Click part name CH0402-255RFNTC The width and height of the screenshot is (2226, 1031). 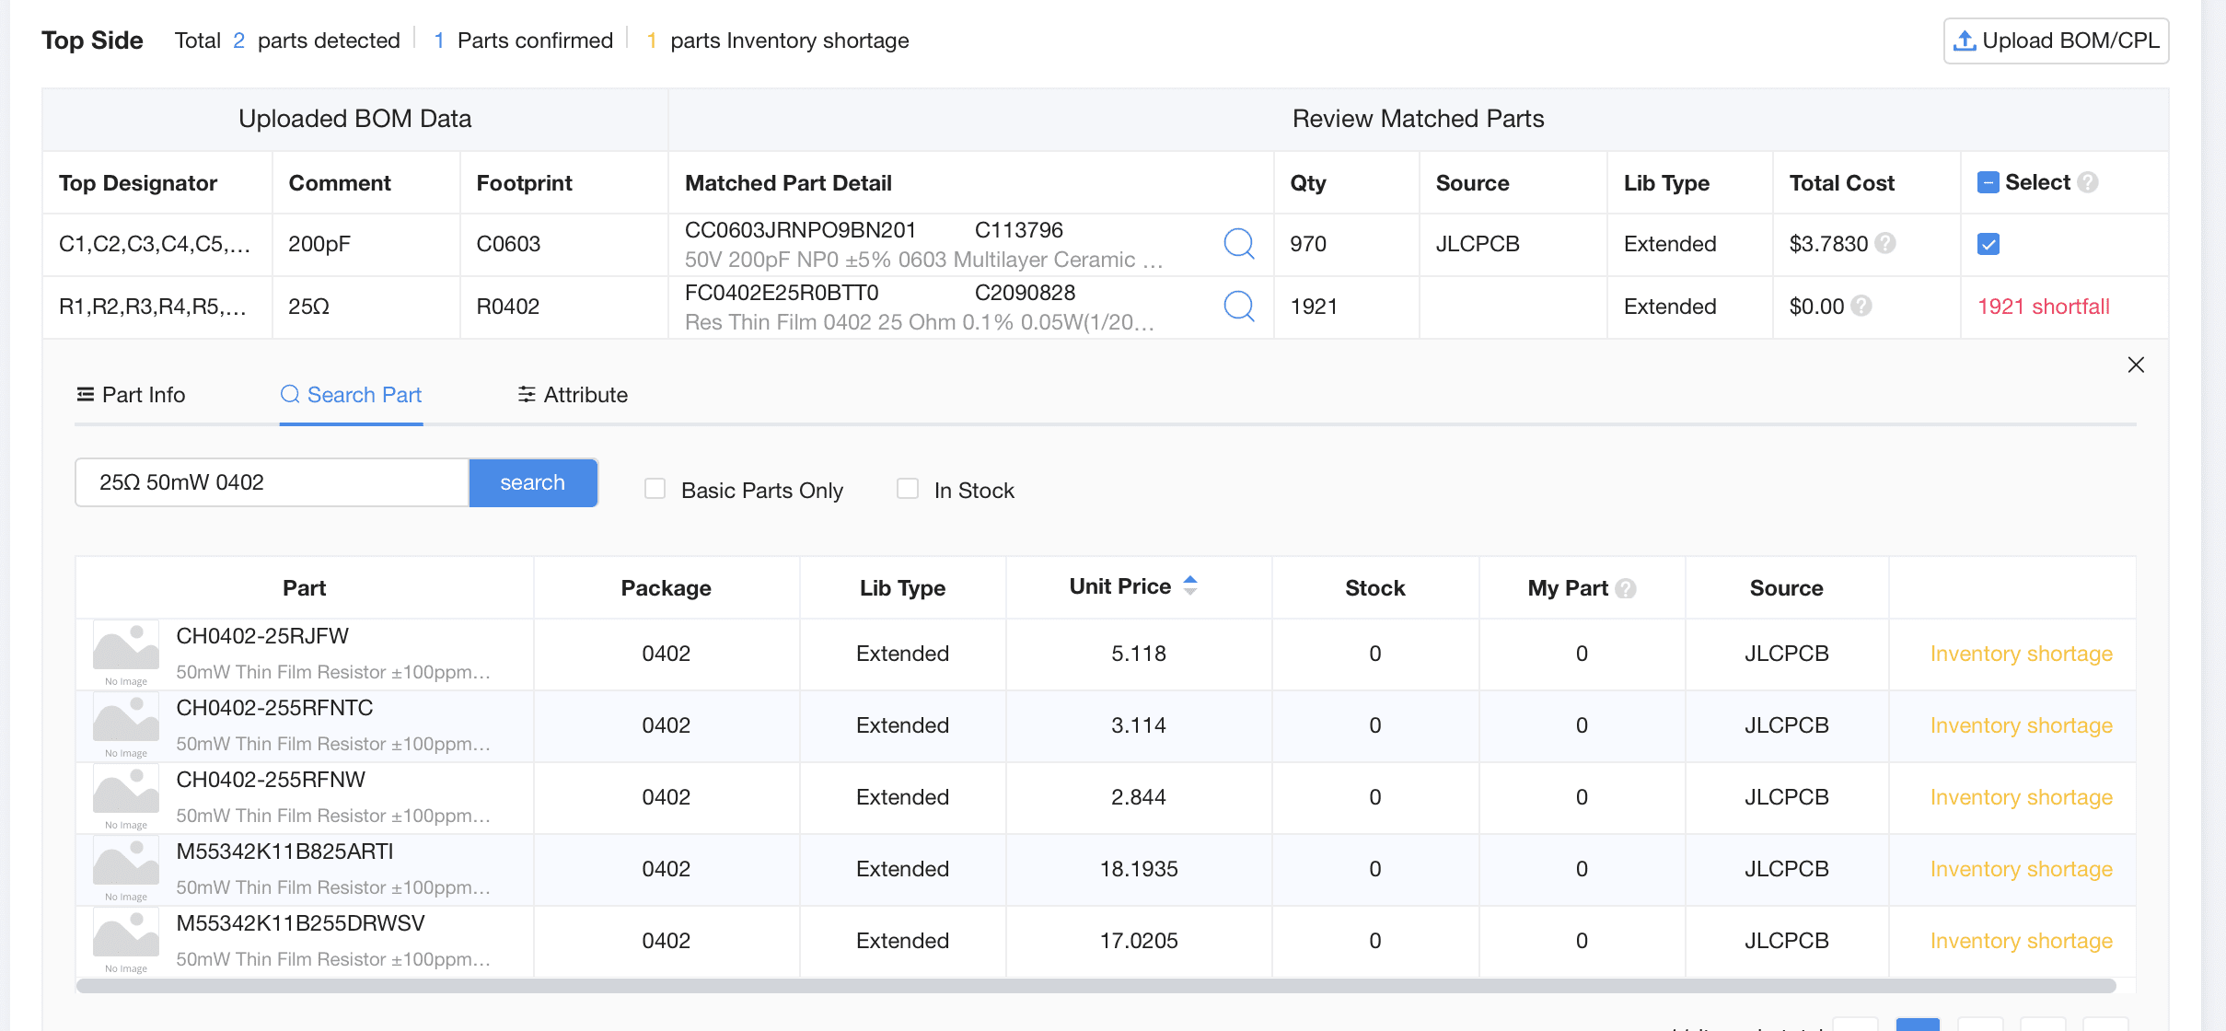pos(274,708)
